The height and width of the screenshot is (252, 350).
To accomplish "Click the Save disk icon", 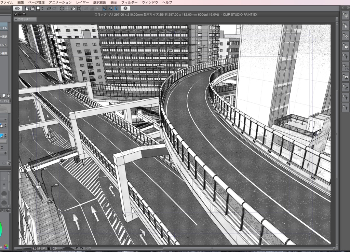I will pos(38,9).
